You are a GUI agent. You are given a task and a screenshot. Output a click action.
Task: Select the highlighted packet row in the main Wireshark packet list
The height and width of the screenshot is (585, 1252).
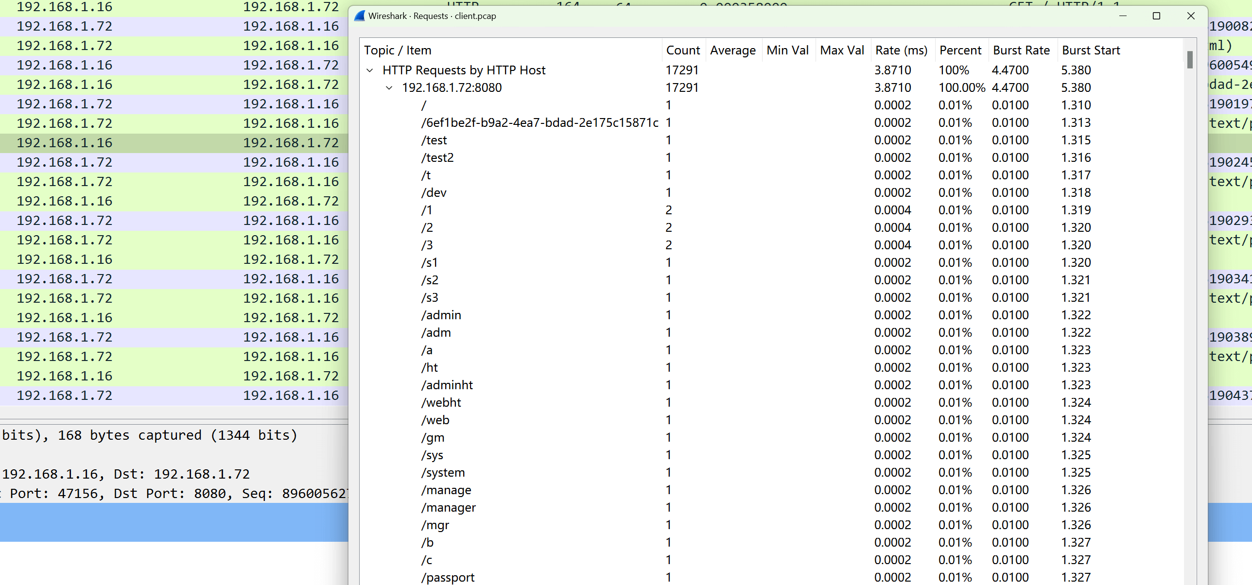point(174,143)
